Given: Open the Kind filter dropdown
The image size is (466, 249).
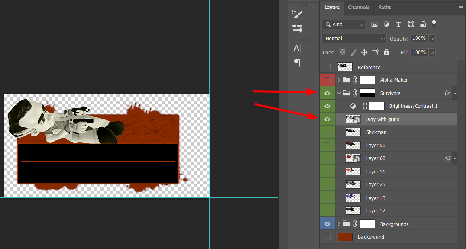Looking at the screenshot, I should (343, 24).
